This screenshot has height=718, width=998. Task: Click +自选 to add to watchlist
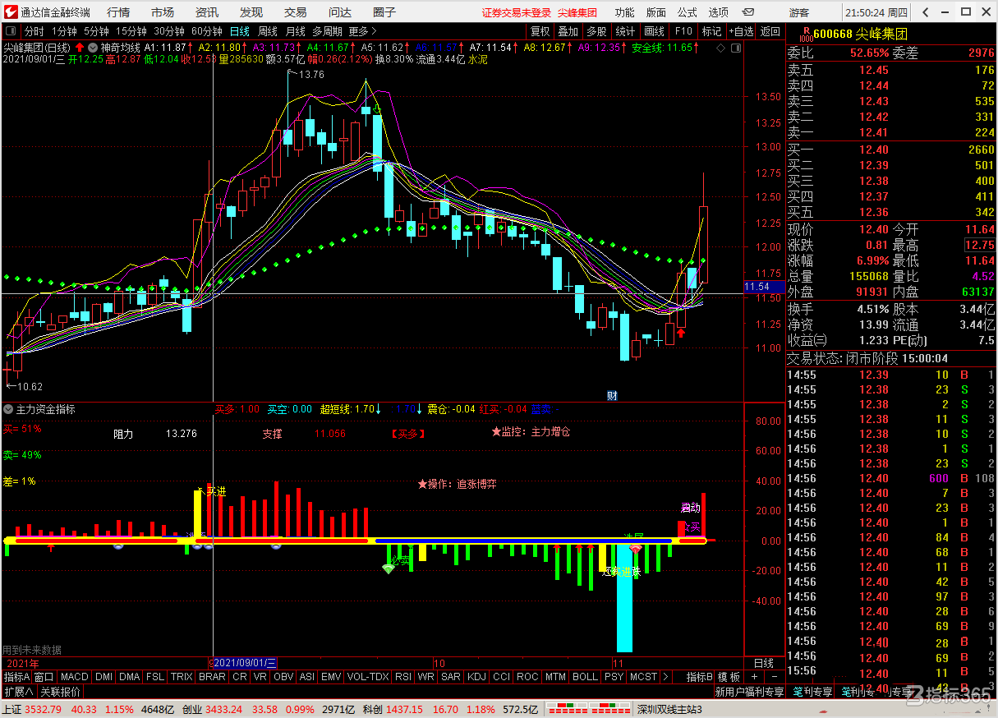click(x=742, y=31)
